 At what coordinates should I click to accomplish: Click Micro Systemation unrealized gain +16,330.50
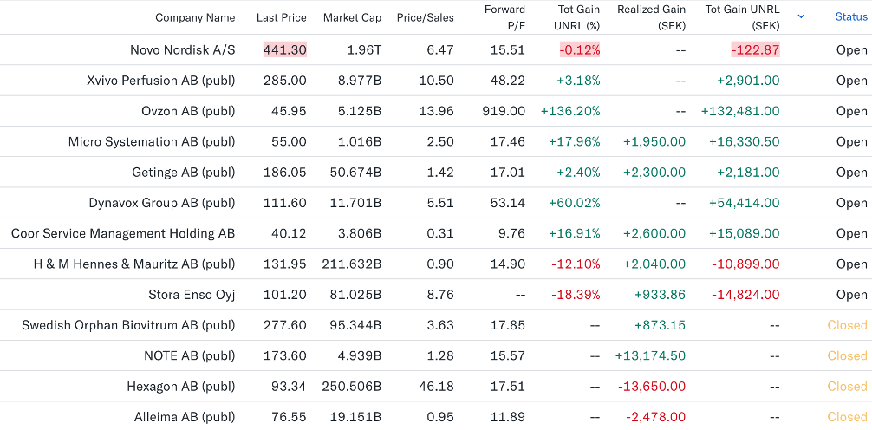(x=744, y=141)
